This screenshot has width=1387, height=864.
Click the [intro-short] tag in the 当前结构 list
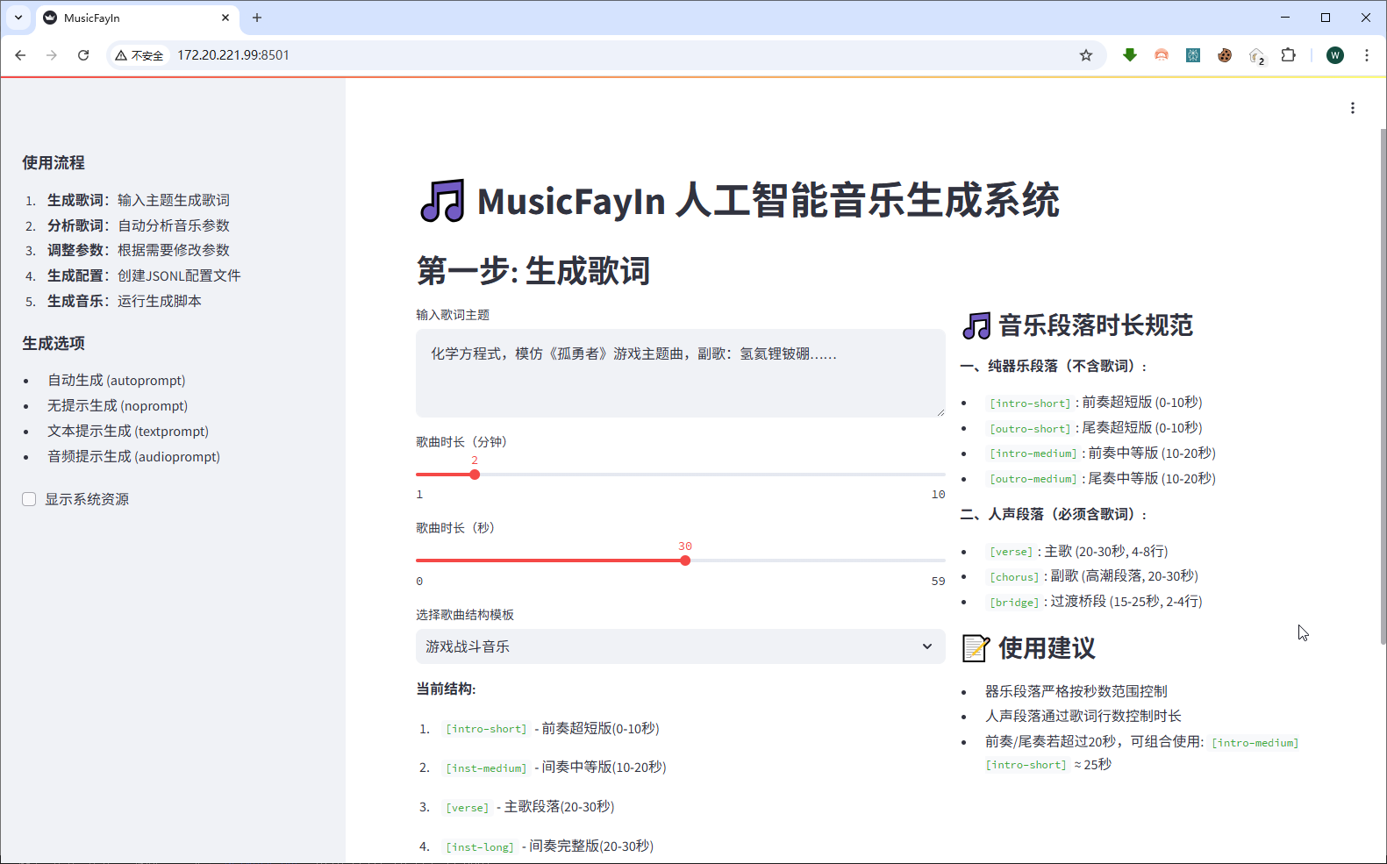tap(486, 729)
